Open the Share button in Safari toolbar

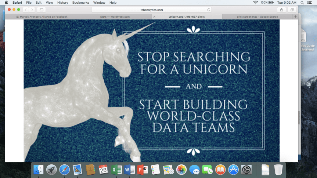pyautogui.click(x=282, y=10)
